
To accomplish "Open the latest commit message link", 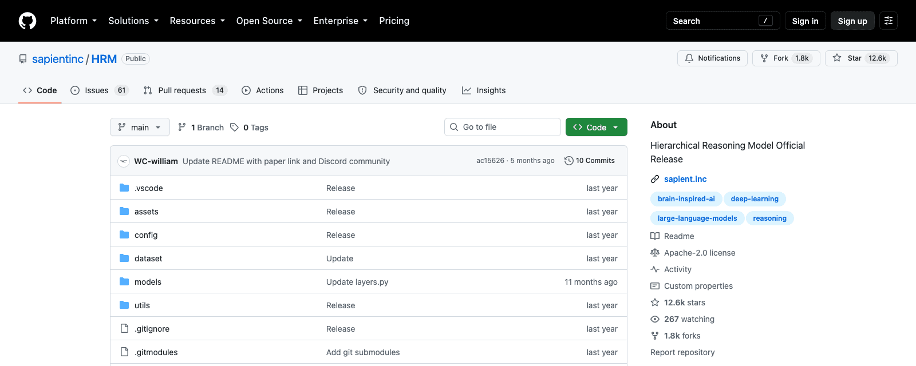I will (x=286, y=161).
